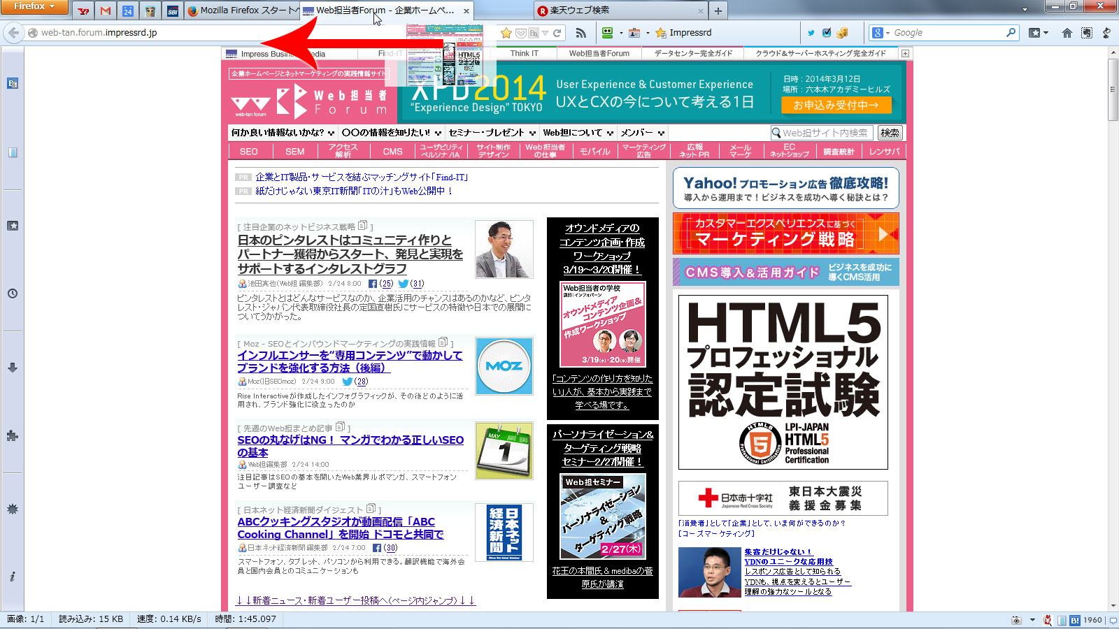Switch to the Mozilla Firefox start page tab
Viewport: 1119px width, 629px height.
click(x=242, y=10)
